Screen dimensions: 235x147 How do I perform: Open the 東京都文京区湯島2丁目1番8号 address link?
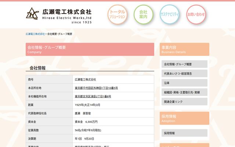pos(93,96)
